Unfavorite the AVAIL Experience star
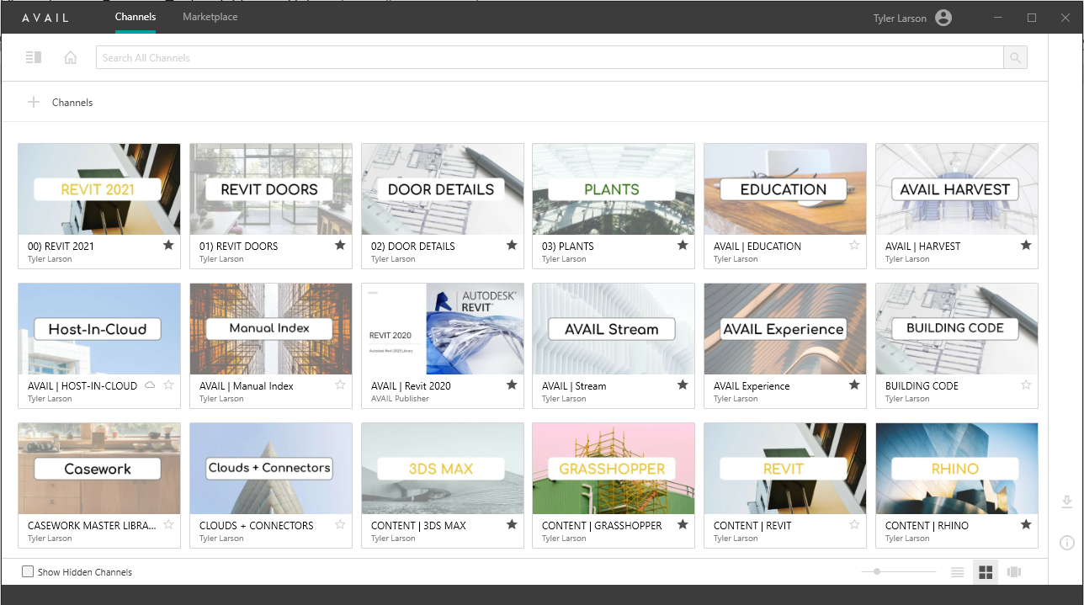This screenshot has height=605, width=1084. [854, 385]
